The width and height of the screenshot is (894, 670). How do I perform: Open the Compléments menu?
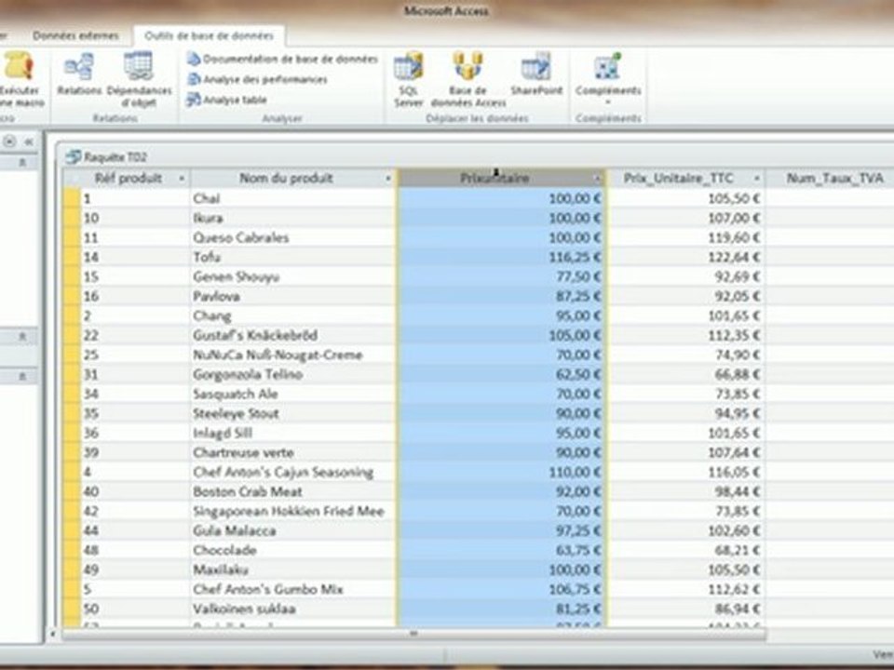608,78
